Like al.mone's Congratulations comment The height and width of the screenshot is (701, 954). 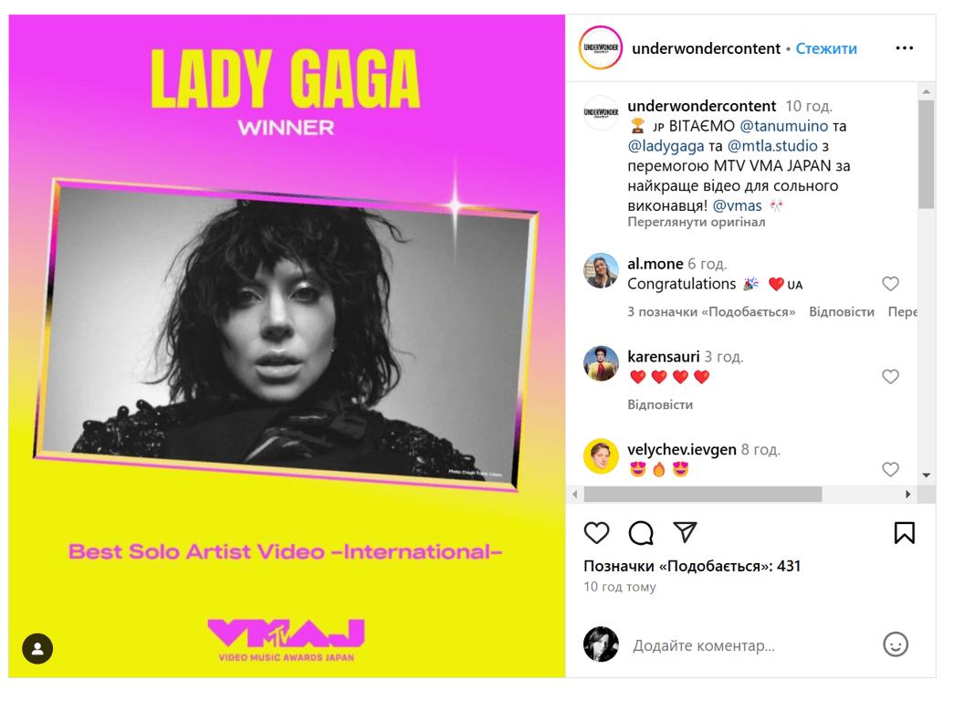coord(890,284)
